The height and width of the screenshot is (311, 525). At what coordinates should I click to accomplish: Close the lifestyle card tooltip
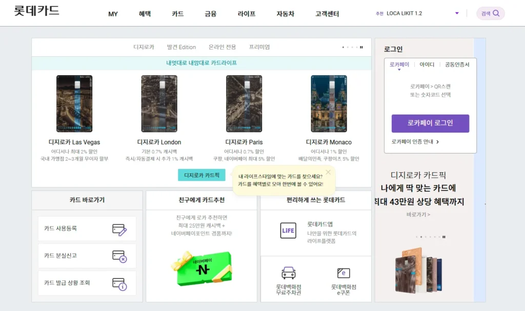(328, 172)
